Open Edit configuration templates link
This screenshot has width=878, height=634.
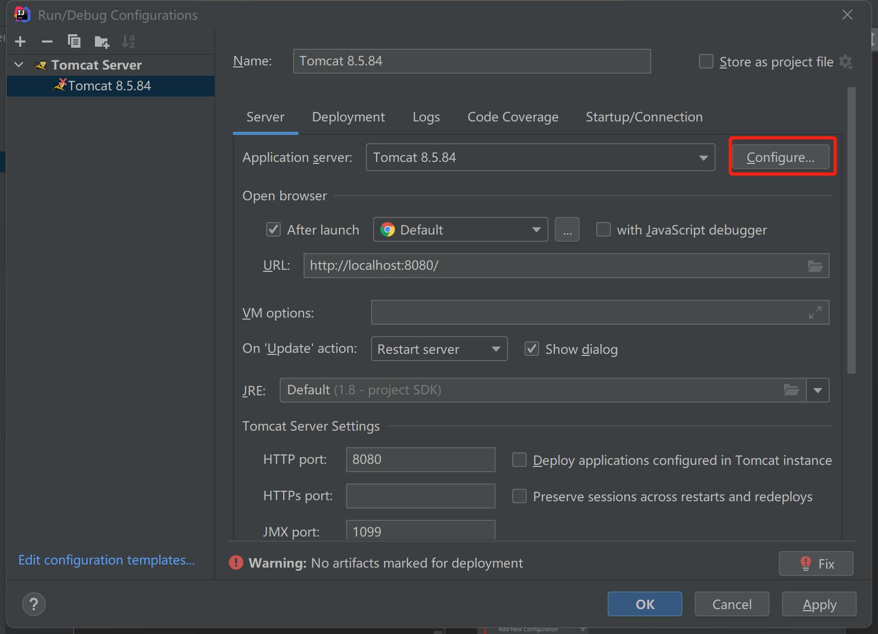click(x=106, y=560)
